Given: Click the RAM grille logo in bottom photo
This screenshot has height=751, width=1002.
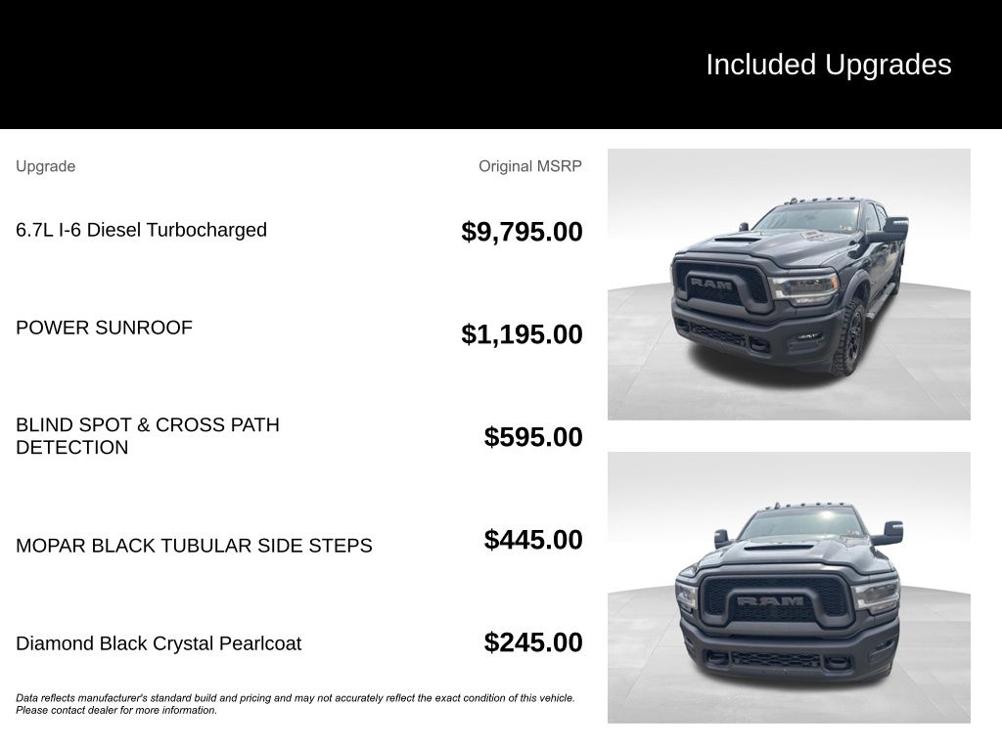Looking at the screenshot, I should 769,601.
